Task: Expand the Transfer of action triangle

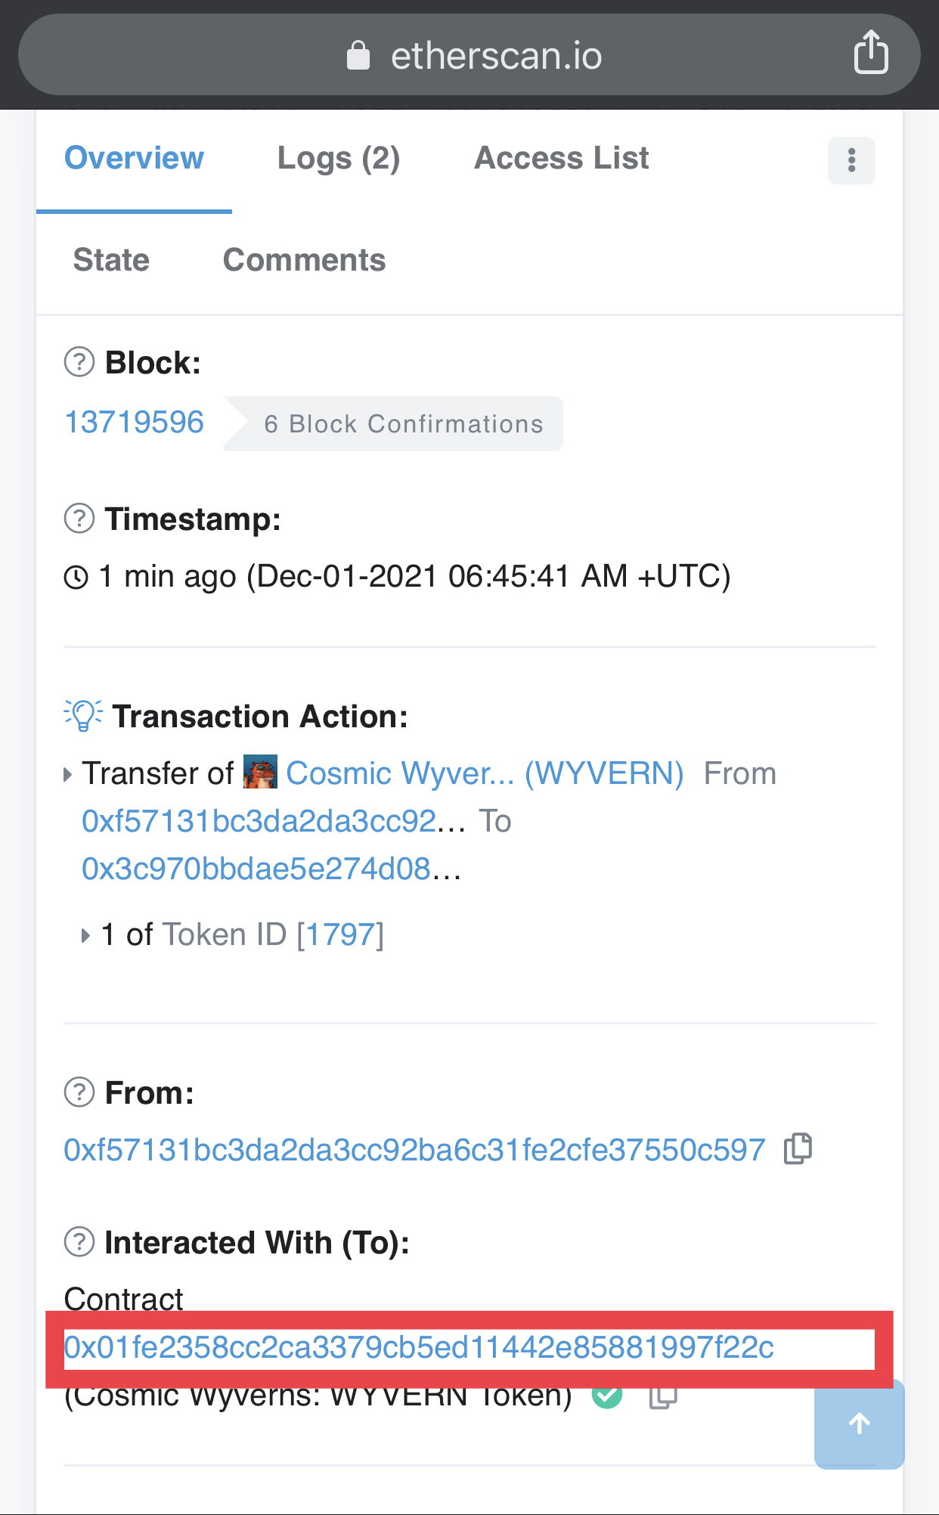Action: (x=68, y=774)
